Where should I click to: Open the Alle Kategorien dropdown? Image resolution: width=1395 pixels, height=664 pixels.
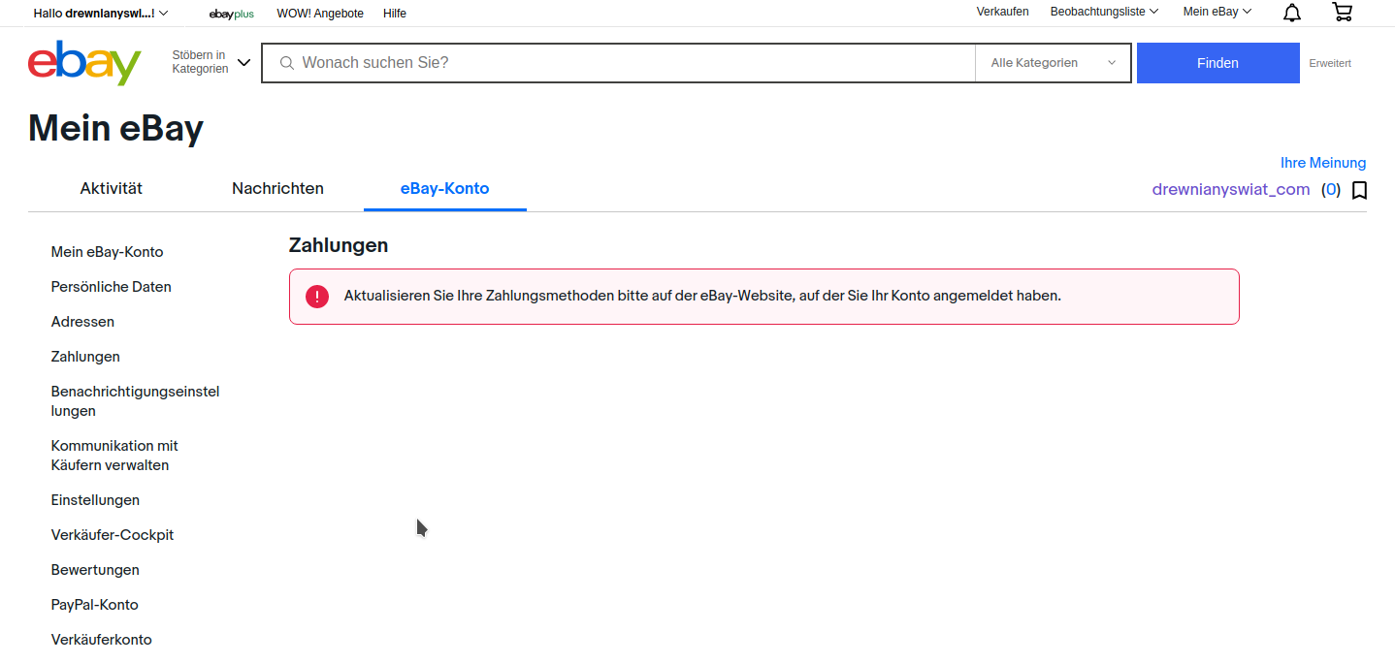pos(1053,62)
